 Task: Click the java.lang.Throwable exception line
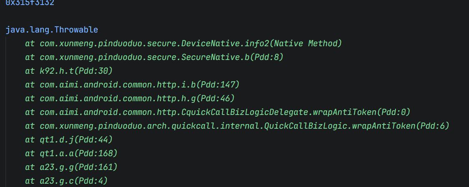tap(52, 30)
